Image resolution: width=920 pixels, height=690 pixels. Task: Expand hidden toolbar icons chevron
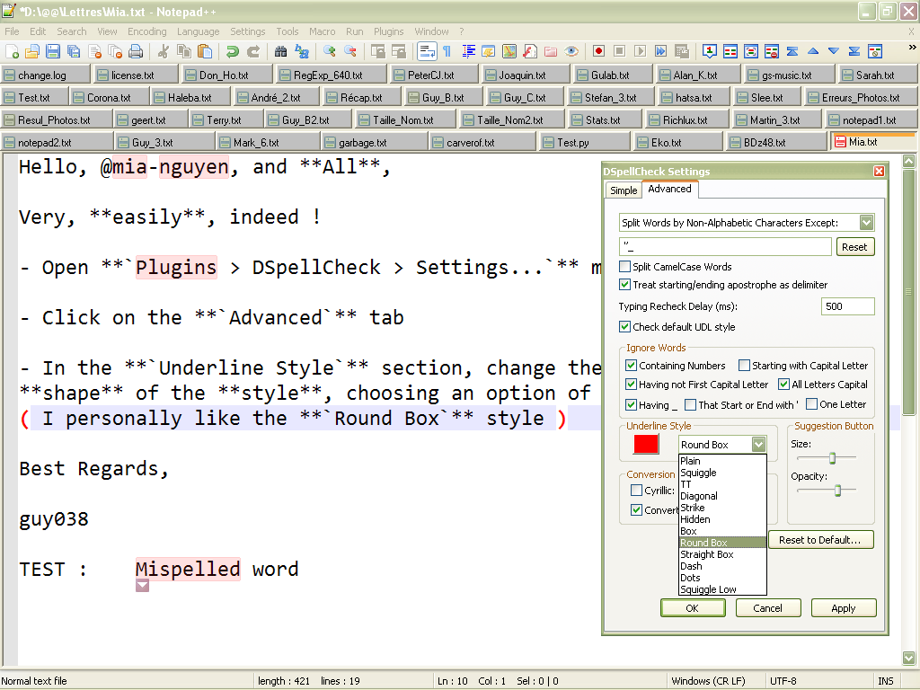click(913, 48)
